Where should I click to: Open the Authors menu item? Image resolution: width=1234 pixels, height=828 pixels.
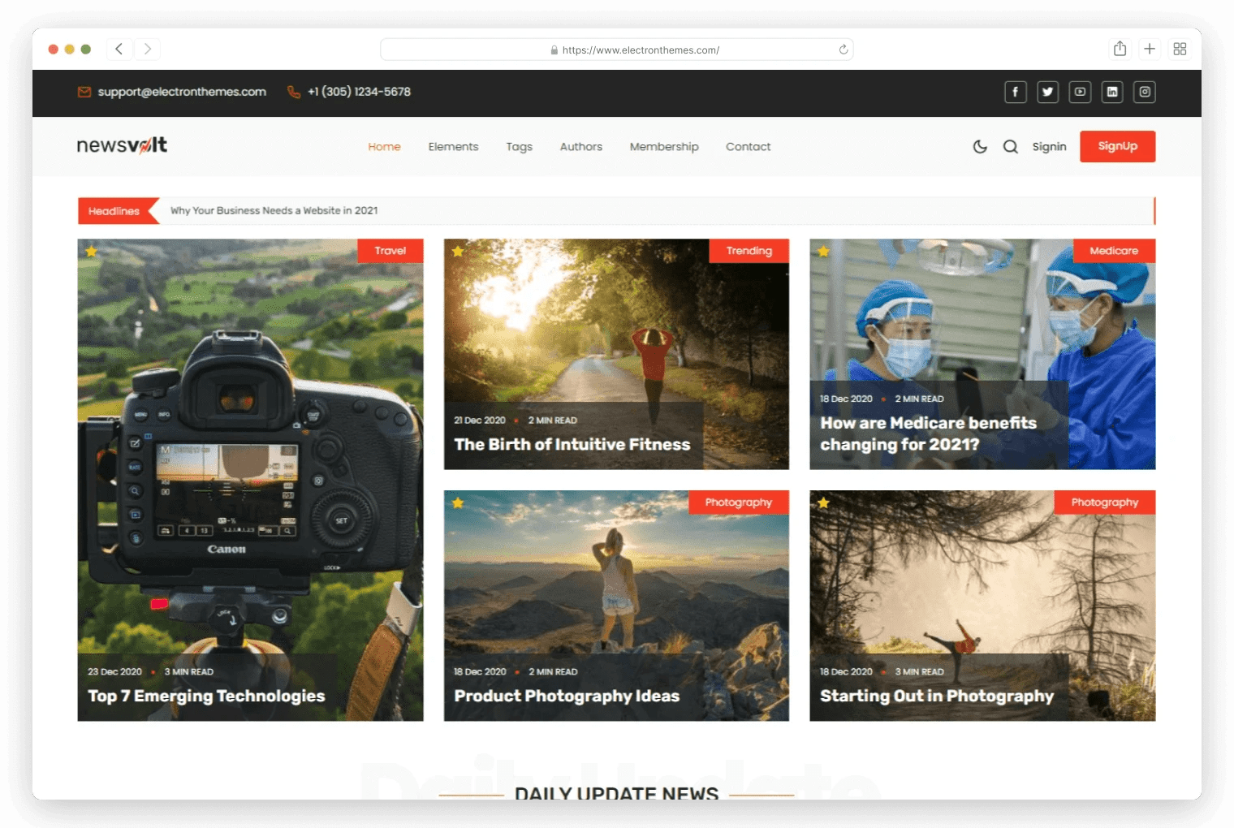[580, 147]
